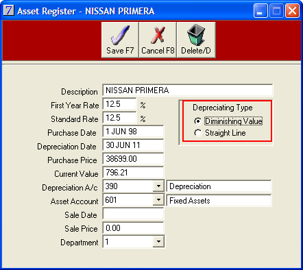The width and height of the screenshot is (303, 270).
Task: Click the Current Value label
Action: click(76, 174)
